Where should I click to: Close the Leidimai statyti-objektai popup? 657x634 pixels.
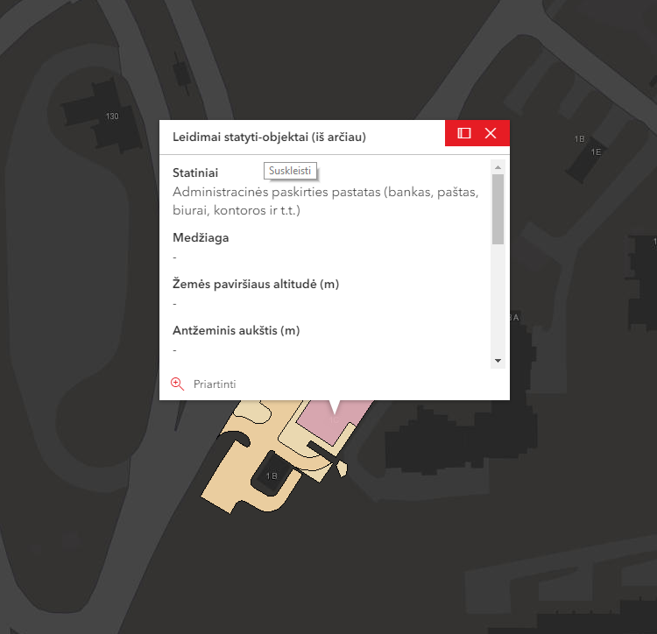491,133
